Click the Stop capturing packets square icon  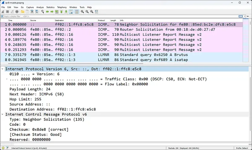click(7, 12)
